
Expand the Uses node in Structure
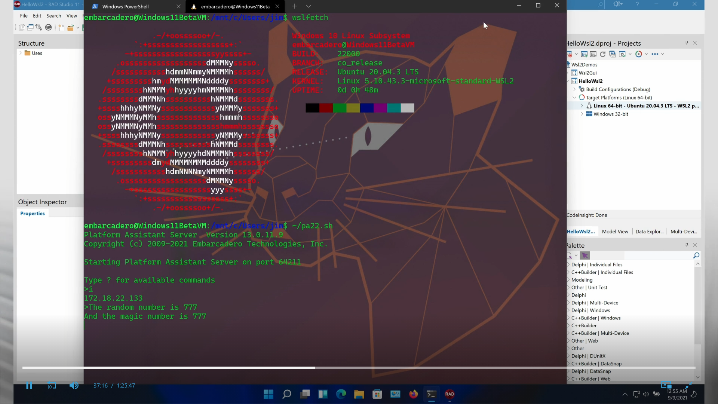(21, 53)
